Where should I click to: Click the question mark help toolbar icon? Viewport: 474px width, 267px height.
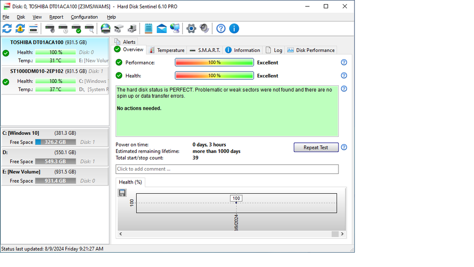point(221,29)
